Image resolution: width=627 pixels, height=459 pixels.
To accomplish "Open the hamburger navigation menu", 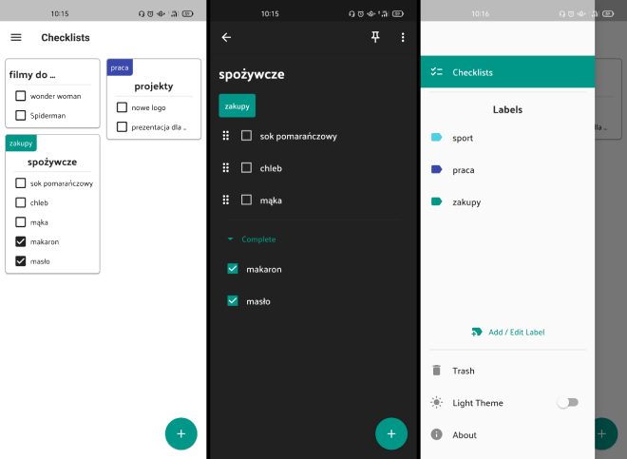I will [16, 37].
